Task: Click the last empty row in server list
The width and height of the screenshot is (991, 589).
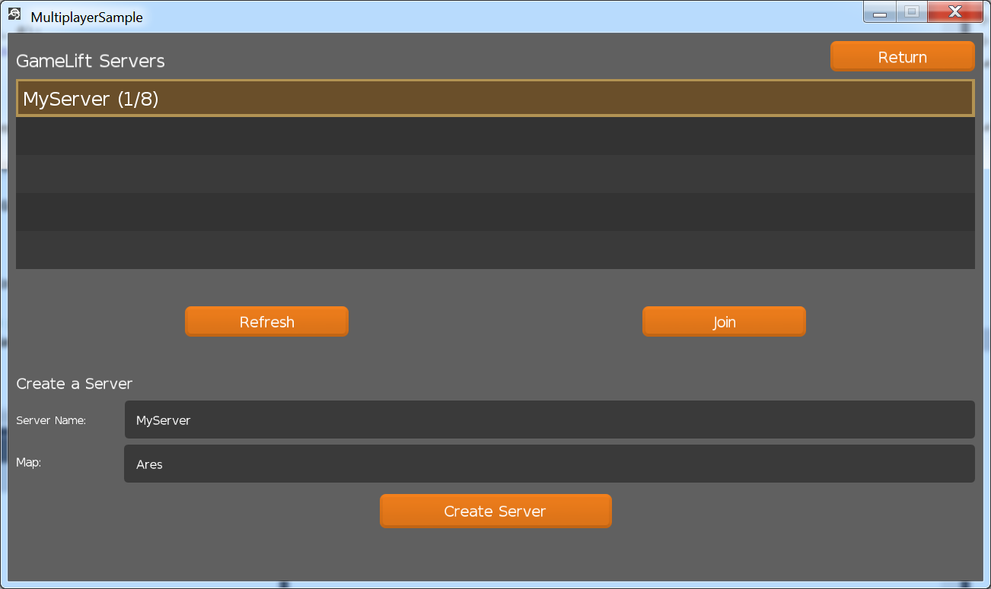Action: [x=495, y=251]
